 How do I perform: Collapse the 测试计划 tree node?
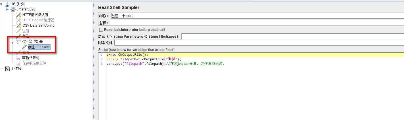point(2,4)
